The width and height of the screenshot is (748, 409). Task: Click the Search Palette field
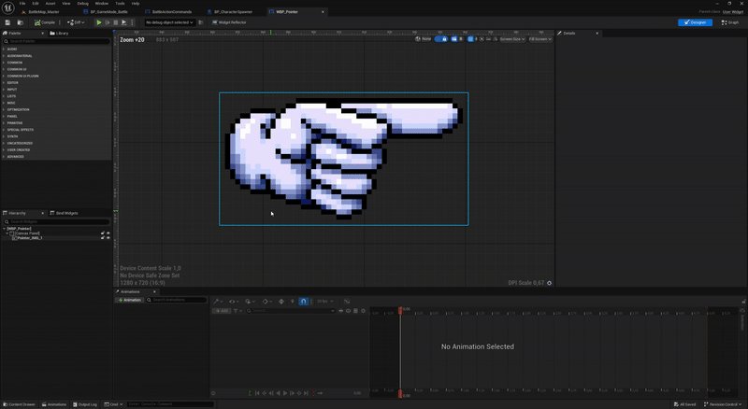tap(57, 41)
